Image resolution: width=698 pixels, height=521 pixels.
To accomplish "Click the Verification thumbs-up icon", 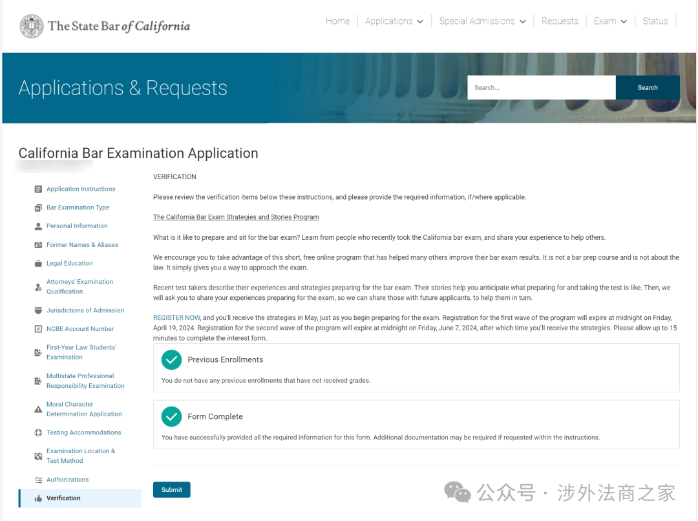I will pyautogui.click(x=38, y=498).
